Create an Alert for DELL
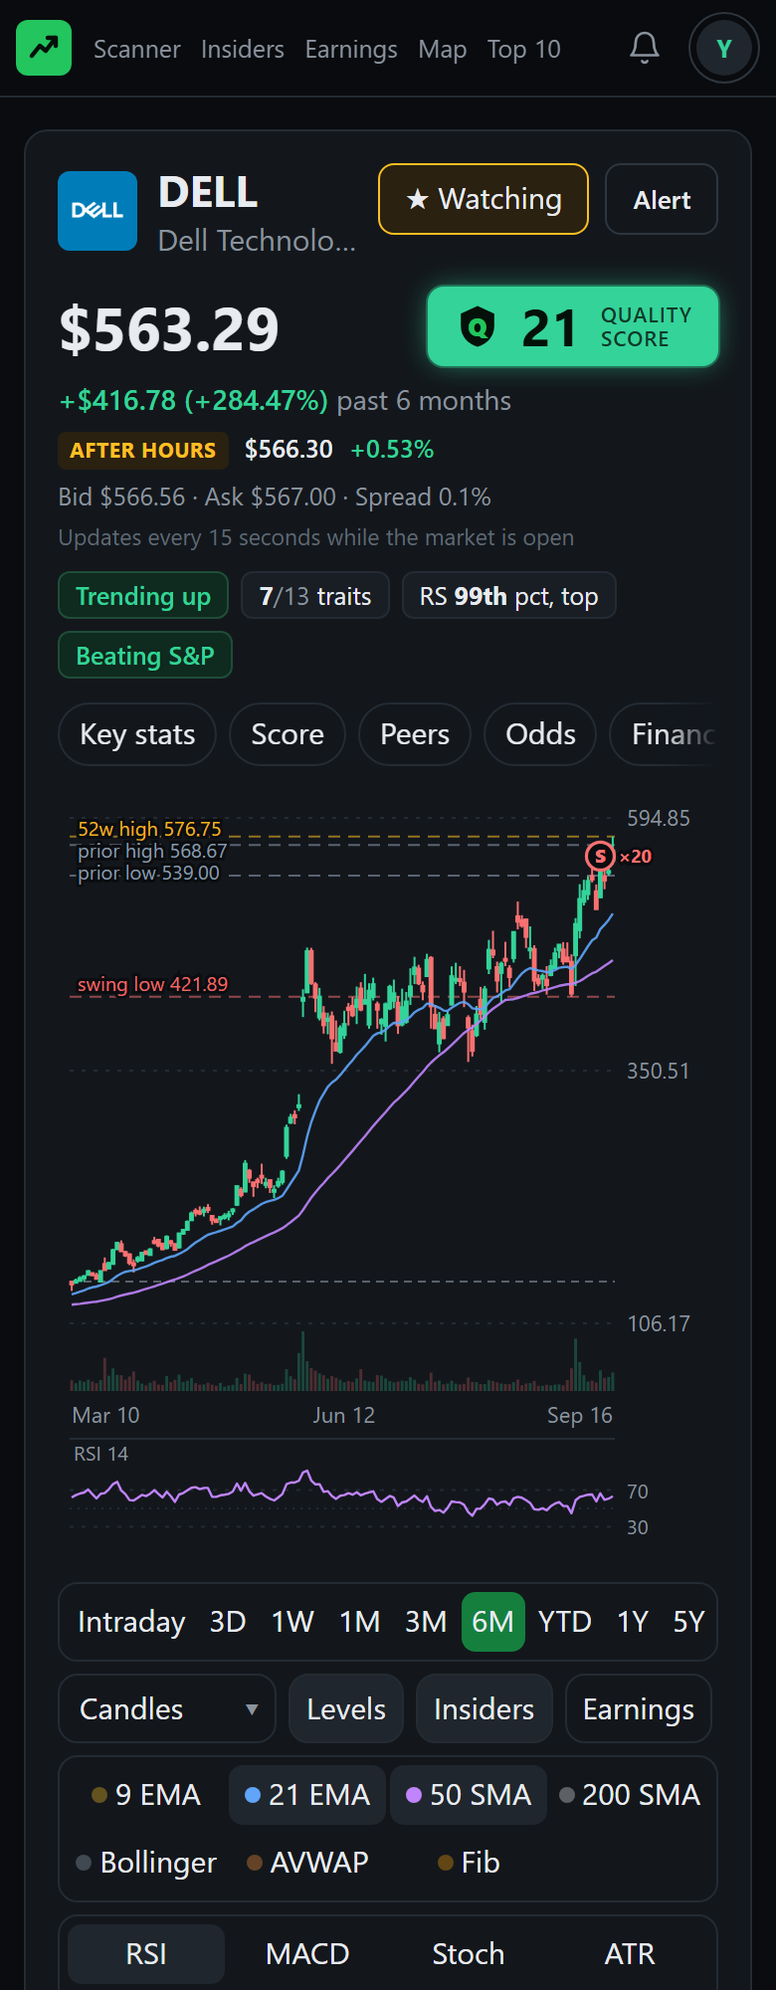Image resolution: width=776 pixels, height=1990 pixels. tap(662, 199)
